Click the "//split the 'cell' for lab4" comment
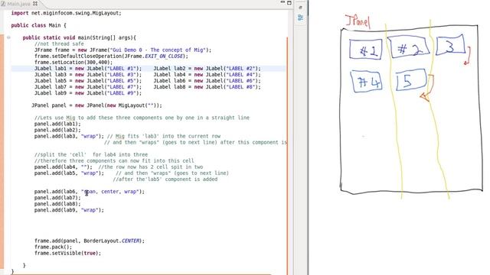 click(91, 154)
